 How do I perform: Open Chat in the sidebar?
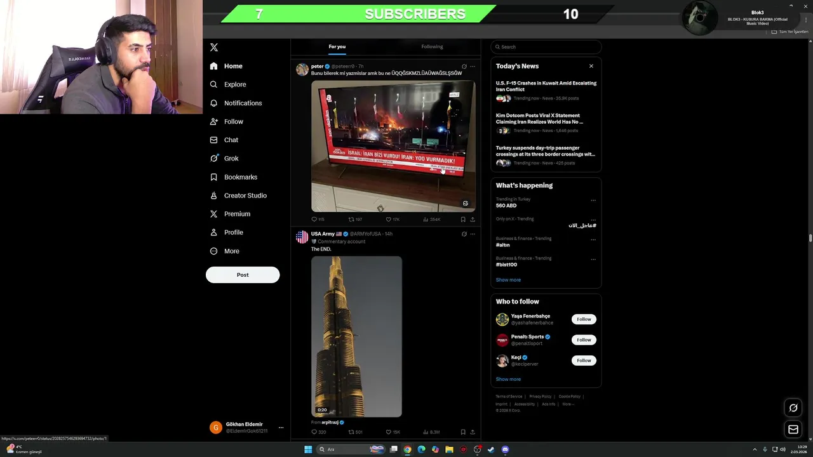click(x=224, y=140)
